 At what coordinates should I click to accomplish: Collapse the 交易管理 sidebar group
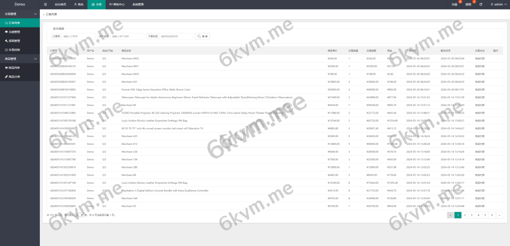[x=20, y=13]
